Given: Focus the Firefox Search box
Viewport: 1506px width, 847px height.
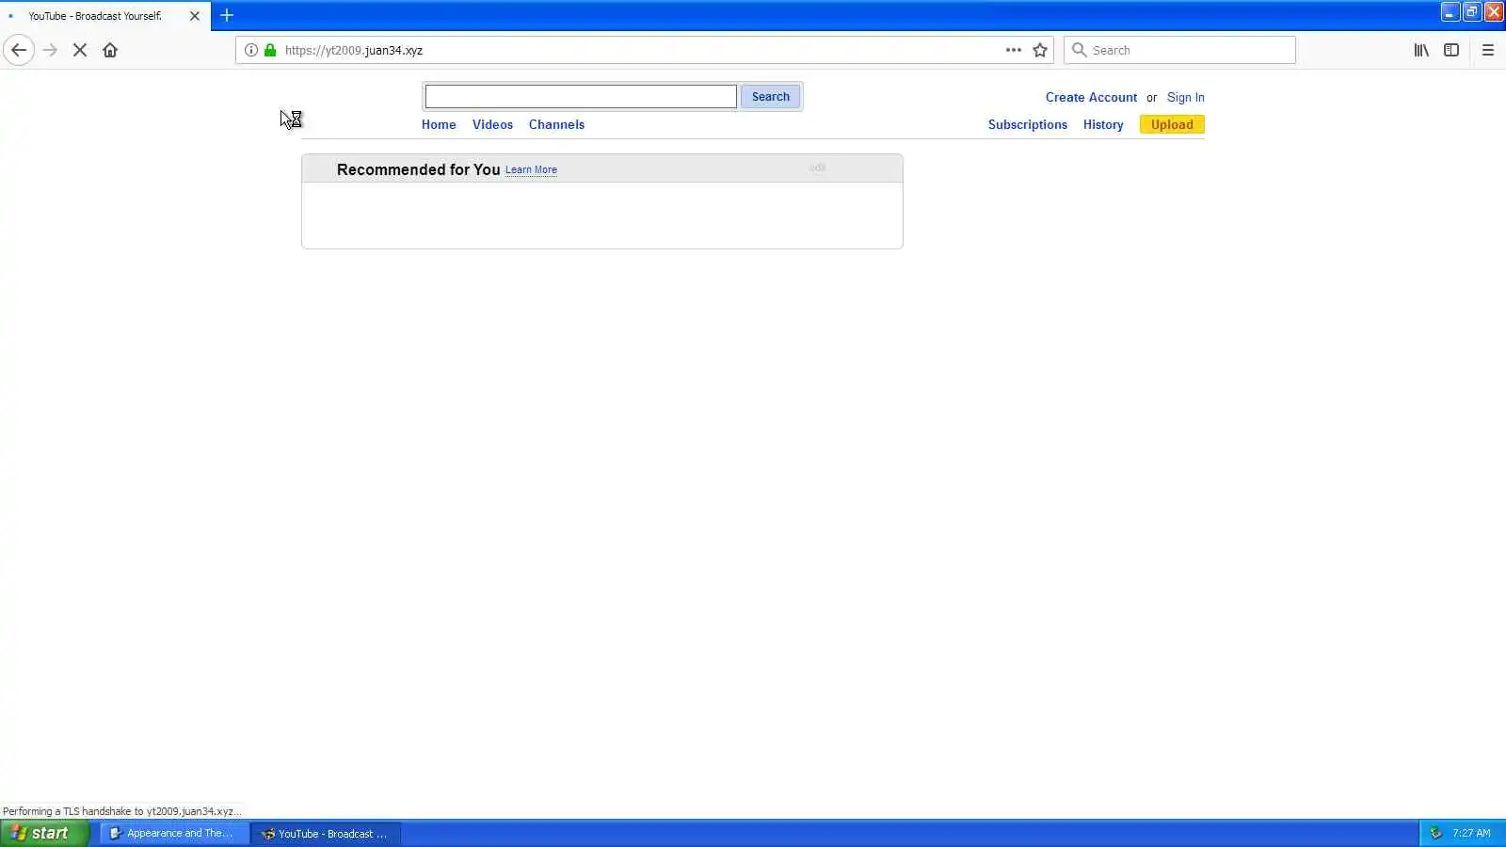Looking at the screenshot, I should pyautogui.click(x=1180, y=50).
